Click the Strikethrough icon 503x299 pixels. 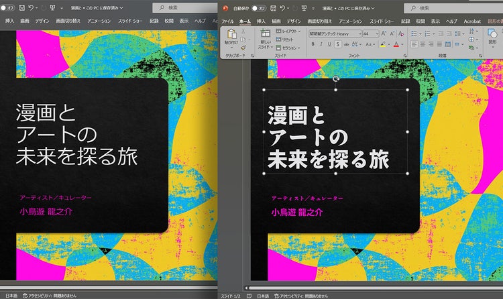pos(346,44)
